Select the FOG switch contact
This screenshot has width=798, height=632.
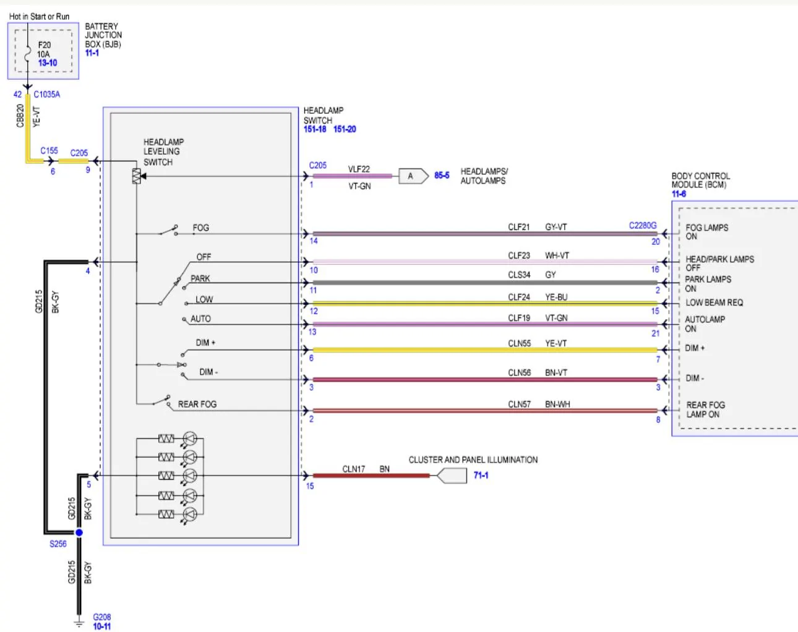click(x=168, y=231)
